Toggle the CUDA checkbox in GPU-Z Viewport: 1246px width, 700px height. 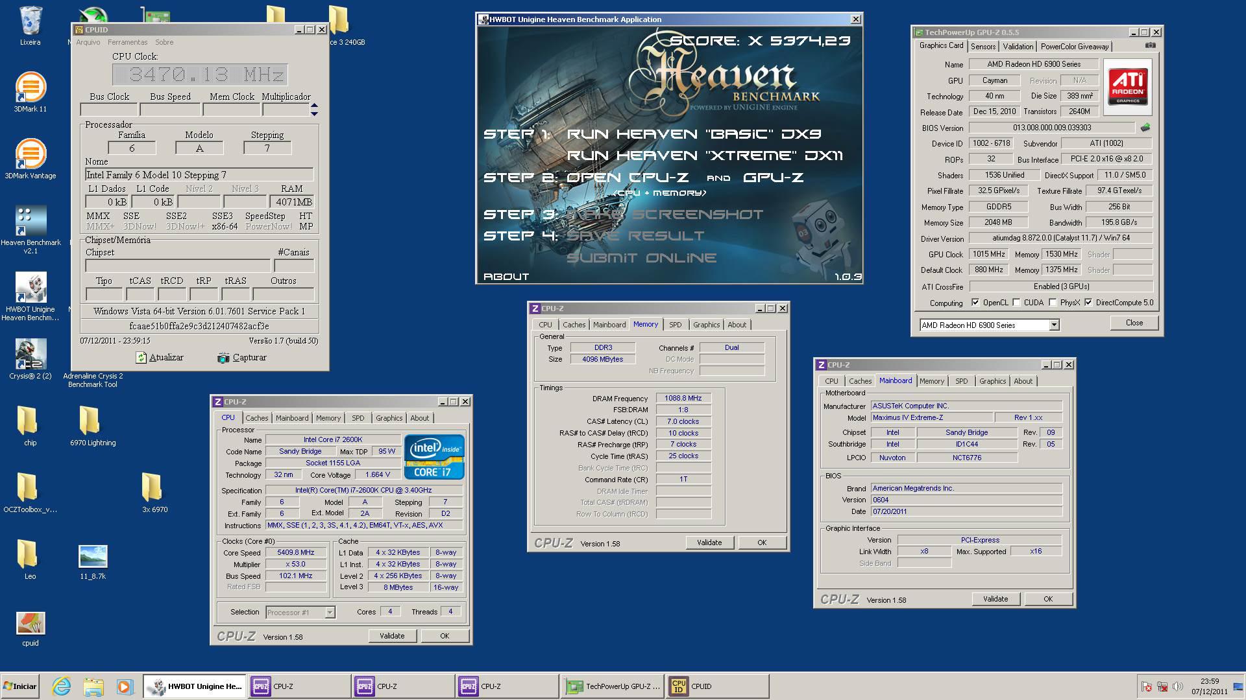[x=1016, y=303]
